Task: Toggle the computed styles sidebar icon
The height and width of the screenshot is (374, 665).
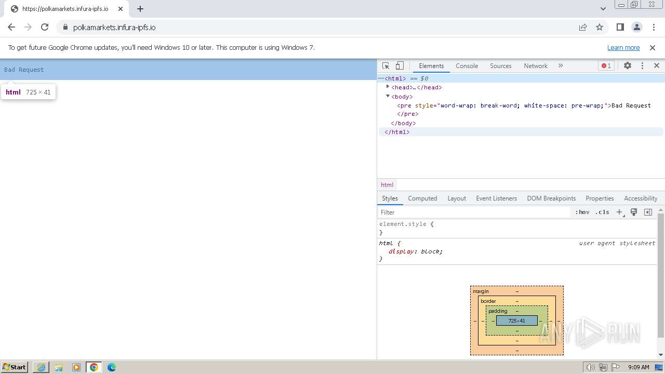Action: (648, 212)
